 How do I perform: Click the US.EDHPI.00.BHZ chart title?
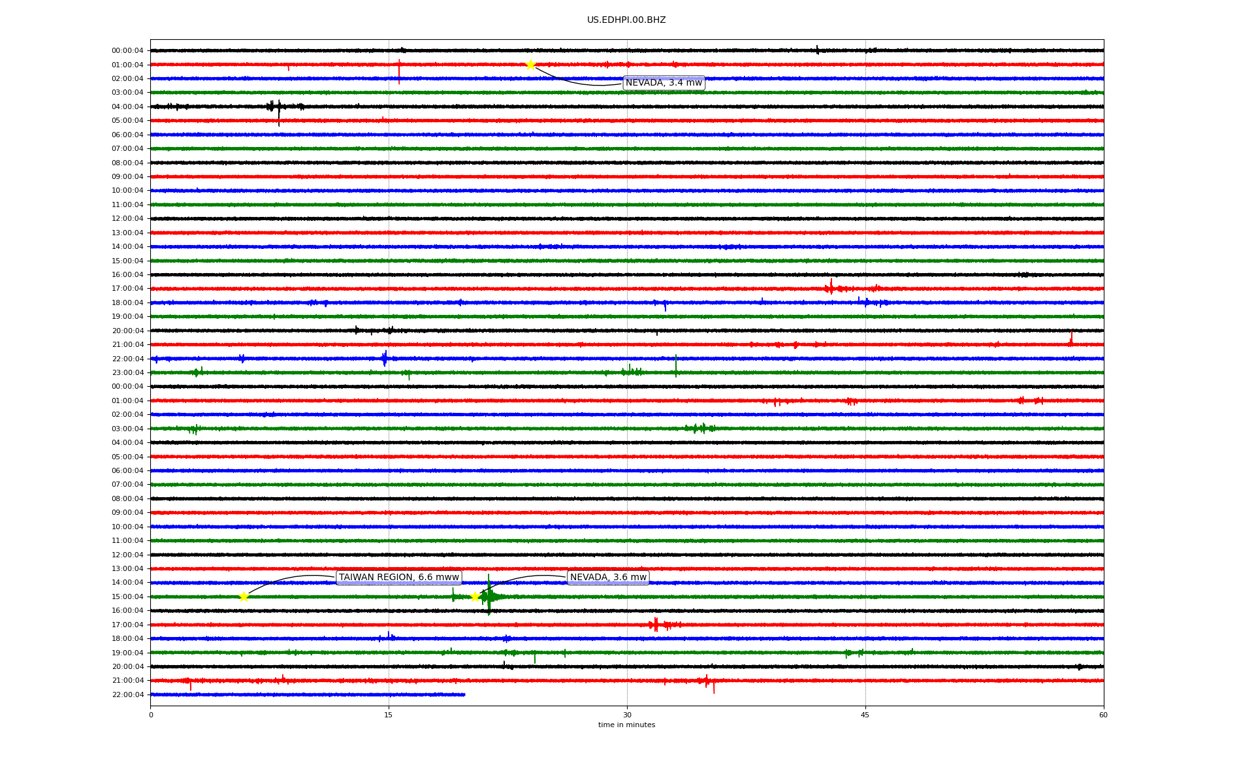click(626, 20)
